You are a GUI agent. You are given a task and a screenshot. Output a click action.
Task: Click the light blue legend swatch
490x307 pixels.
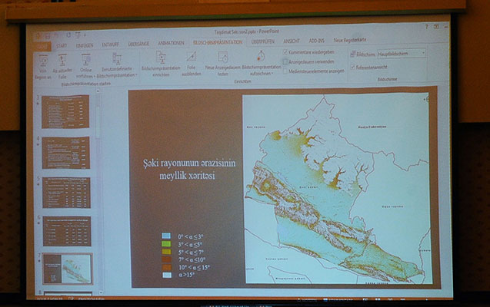tap(166, 236)
